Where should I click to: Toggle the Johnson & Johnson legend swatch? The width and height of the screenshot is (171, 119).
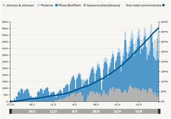coord(4,5)
